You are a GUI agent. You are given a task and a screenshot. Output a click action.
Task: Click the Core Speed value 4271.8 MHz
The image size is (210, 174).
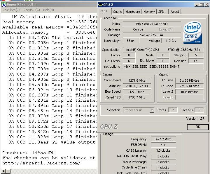[137, 80]
